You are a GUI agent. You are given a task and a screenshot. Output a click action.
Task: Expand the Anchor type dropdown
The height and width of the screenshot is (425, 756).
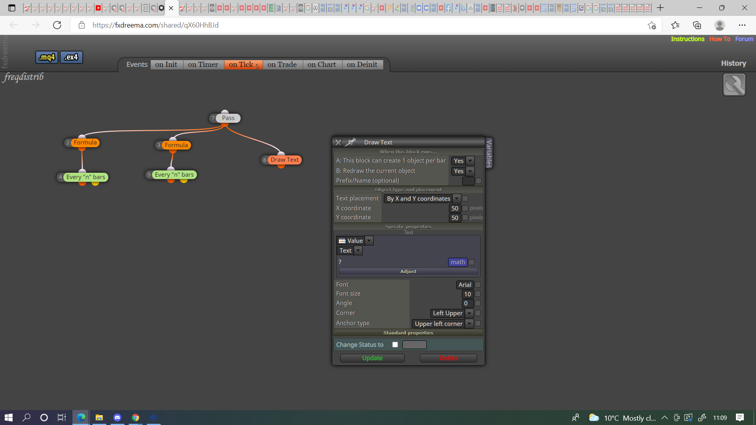point(443,324)
